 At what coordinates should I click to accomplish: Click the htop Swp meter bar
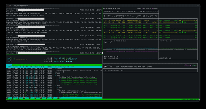pyautogui.click(x=30, y=62)
